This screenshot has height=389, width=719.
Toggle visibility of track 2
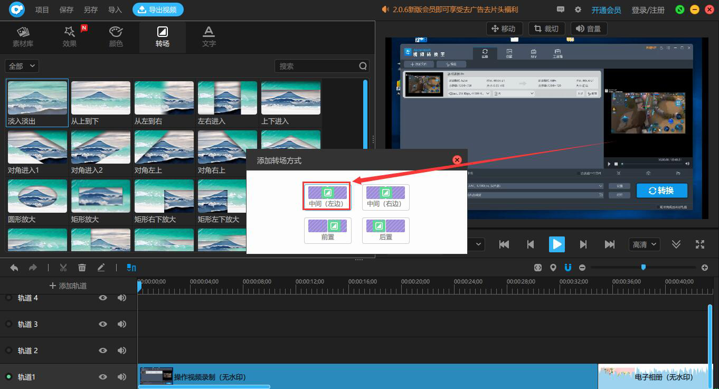(x=103, y=350)
